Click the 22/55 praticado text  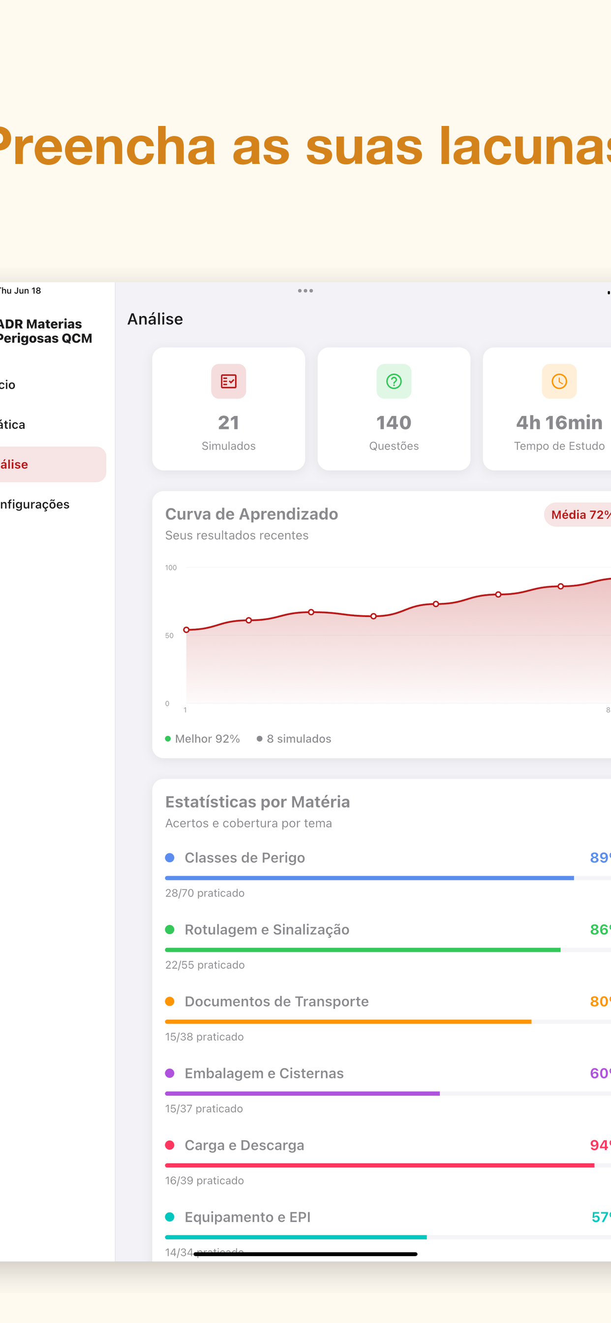[205, 965]
